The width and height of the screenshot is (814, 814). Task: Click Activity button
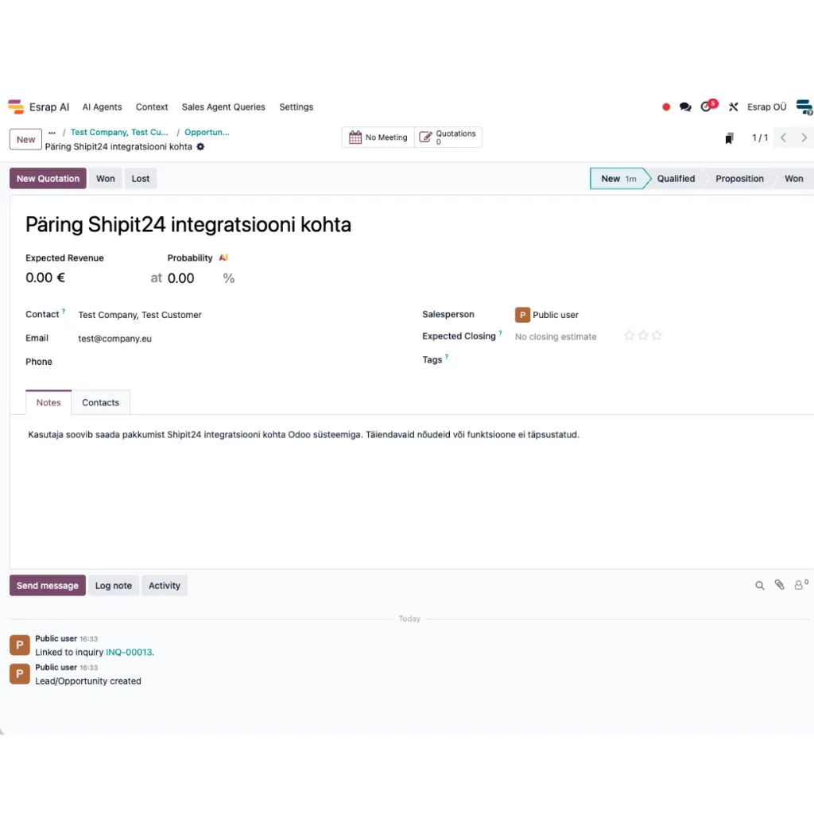click(x=164, y=586)
